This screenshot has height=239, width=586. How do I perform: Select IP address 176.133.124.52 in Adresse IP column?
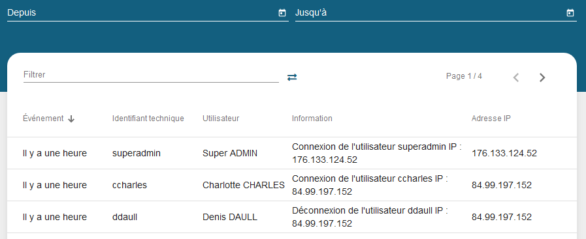(504, 153)
